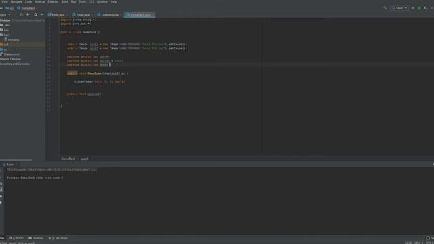Open the Window menu
Screen dimensions: 434x244
[102, 1]
